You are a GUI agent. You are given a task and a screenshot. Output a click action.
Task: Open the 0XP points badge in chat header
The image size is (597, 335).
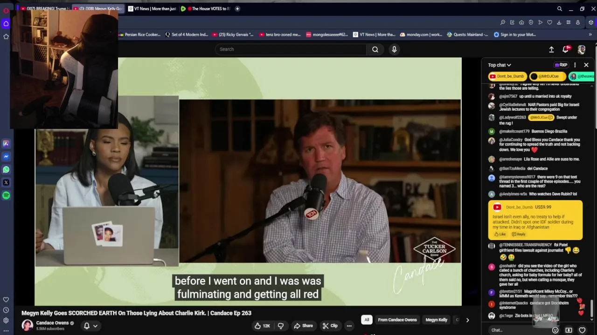561,65
